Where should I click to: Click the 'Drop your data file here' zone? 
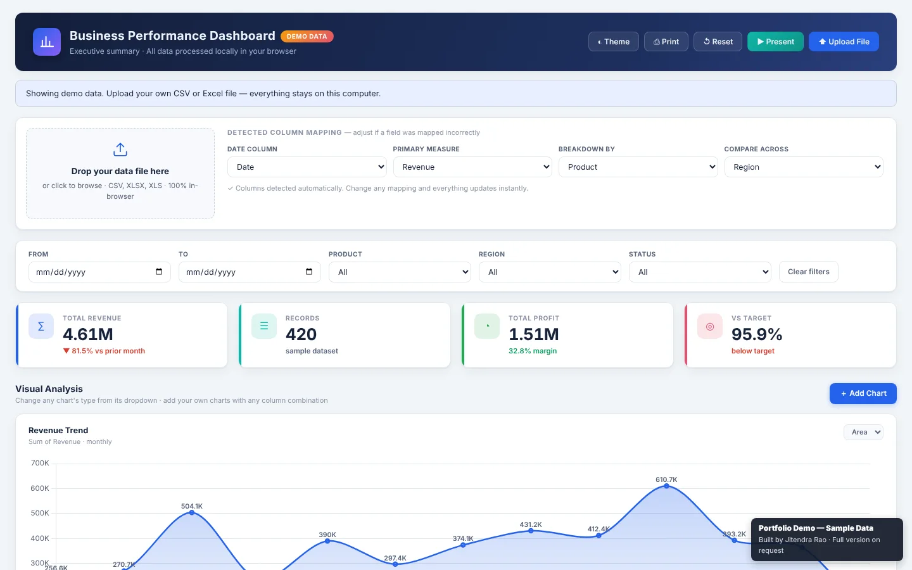(x=120, y=174)
